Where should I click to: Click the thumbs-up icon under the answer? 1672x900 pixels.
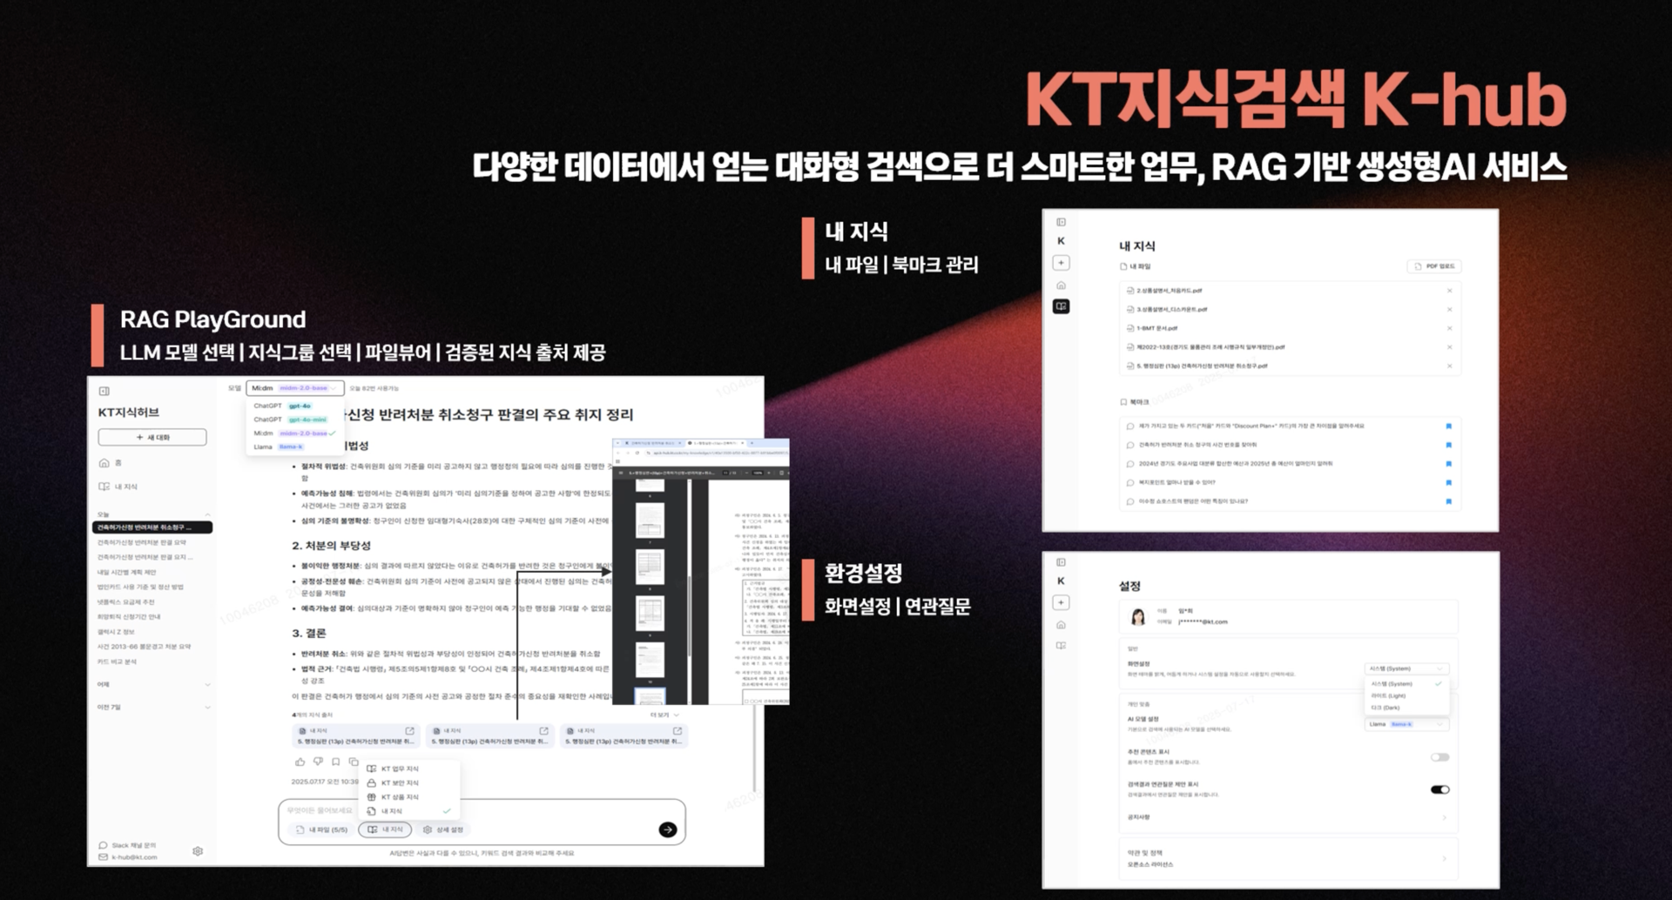pyautogui.click(x=300, y=762)
